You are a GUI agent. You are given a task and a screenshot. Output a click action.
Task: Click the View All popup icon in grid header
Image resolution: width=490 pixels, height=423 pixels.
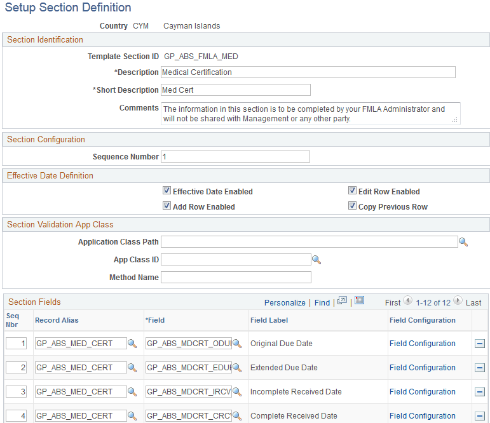(x=342, y=301)
